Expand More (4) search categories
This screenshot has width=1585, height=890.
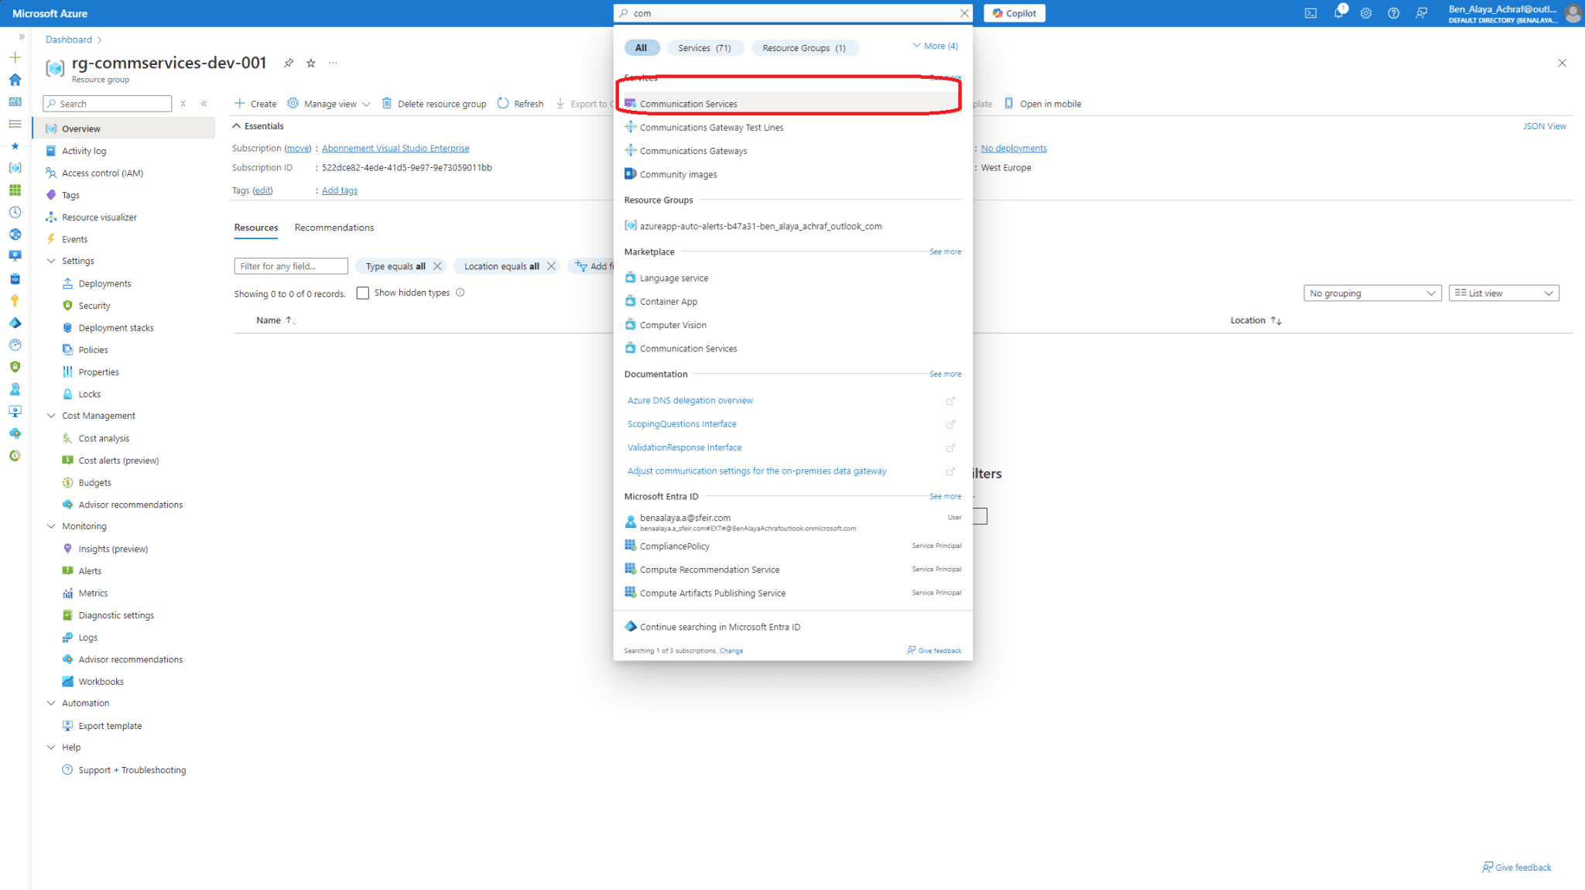934,45
